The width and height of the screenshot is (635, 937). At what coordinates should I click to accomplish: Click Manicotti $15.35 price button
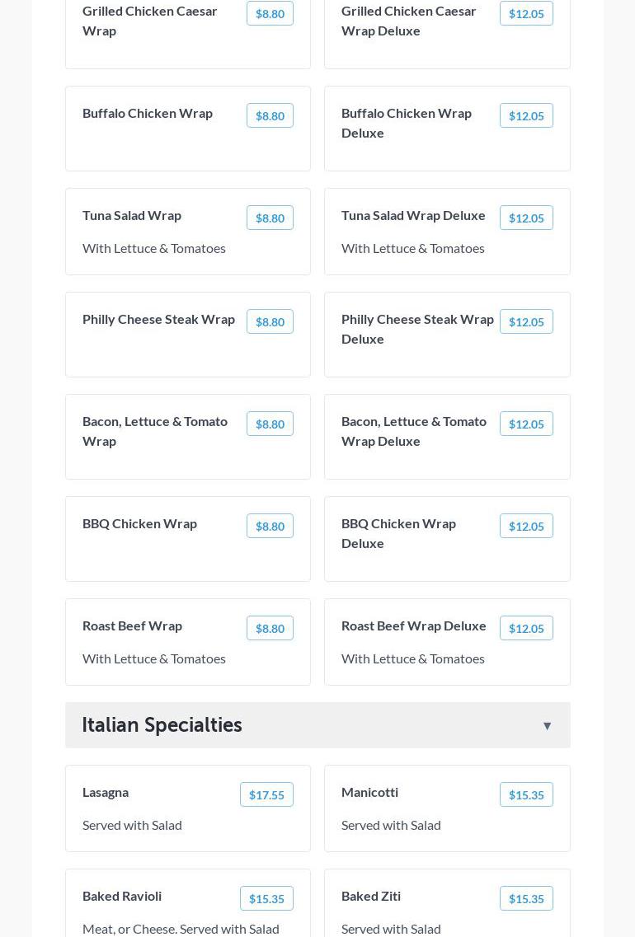click(x=526, y=795)
